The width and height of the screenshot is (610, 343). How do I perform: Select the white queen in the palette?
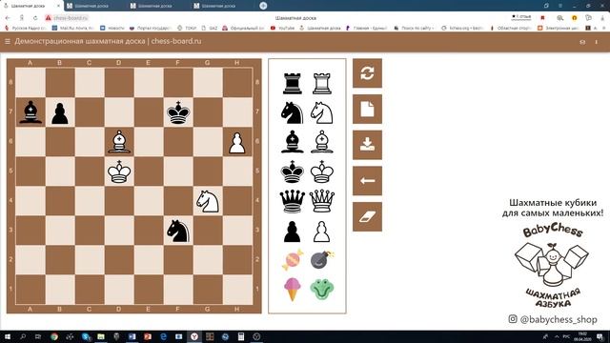point(322,201)
